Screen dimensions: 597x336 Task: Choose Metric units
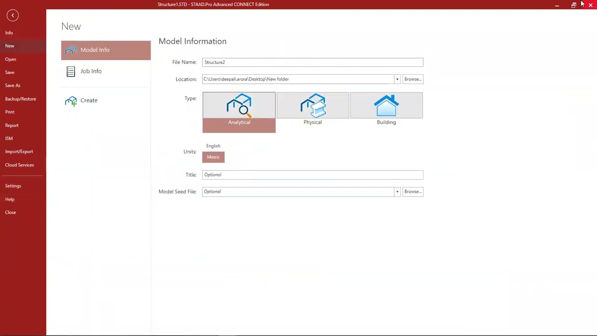tap(213, 157)
